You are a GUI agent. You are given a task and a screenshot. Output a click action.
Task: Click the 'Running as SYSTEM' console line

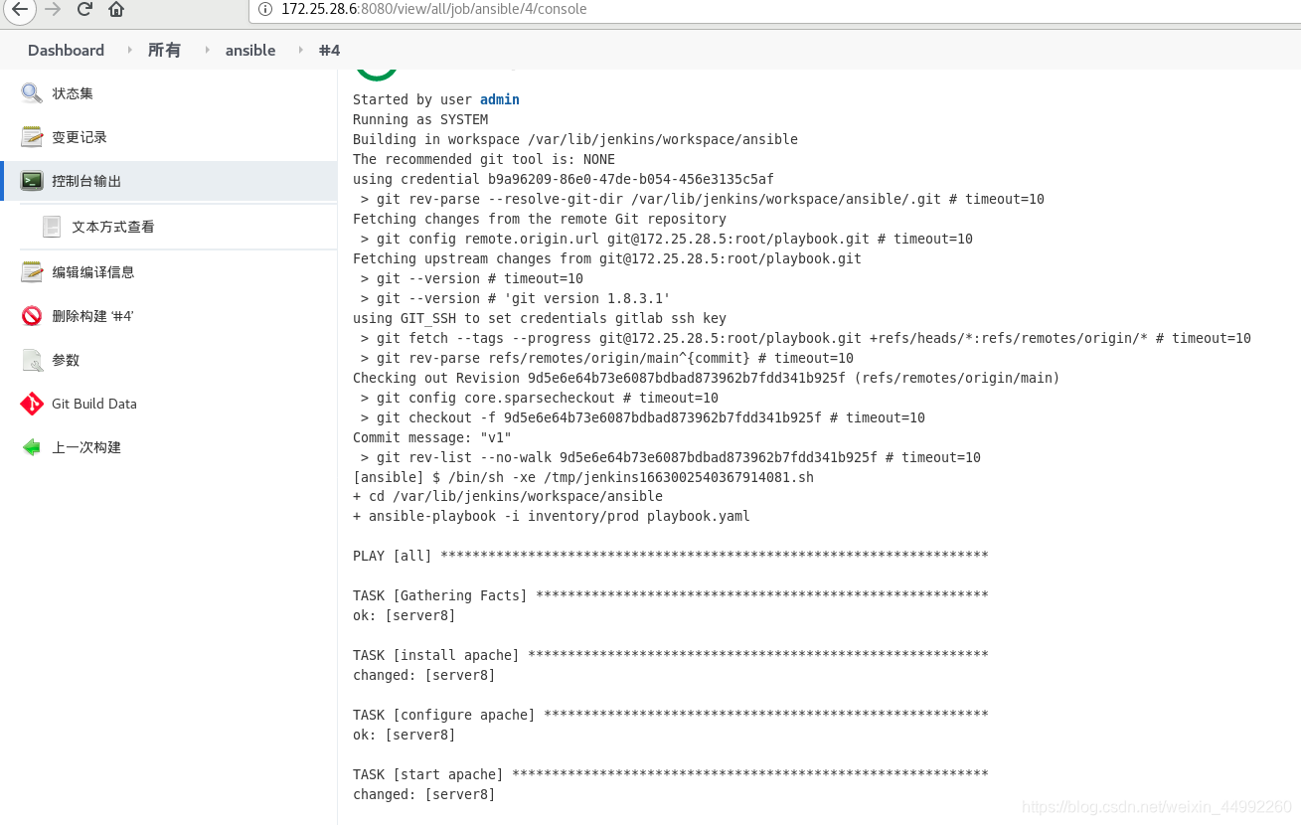click(x=420, y=119)
